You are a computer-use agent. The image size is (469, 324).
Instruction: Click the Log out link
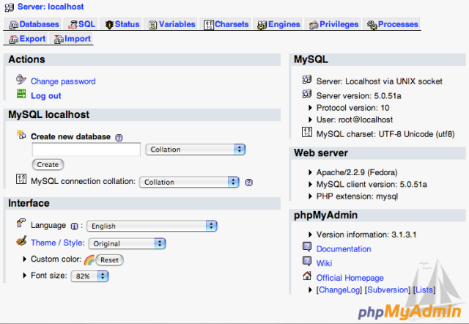pyautogui.click(x=45, y=96)
